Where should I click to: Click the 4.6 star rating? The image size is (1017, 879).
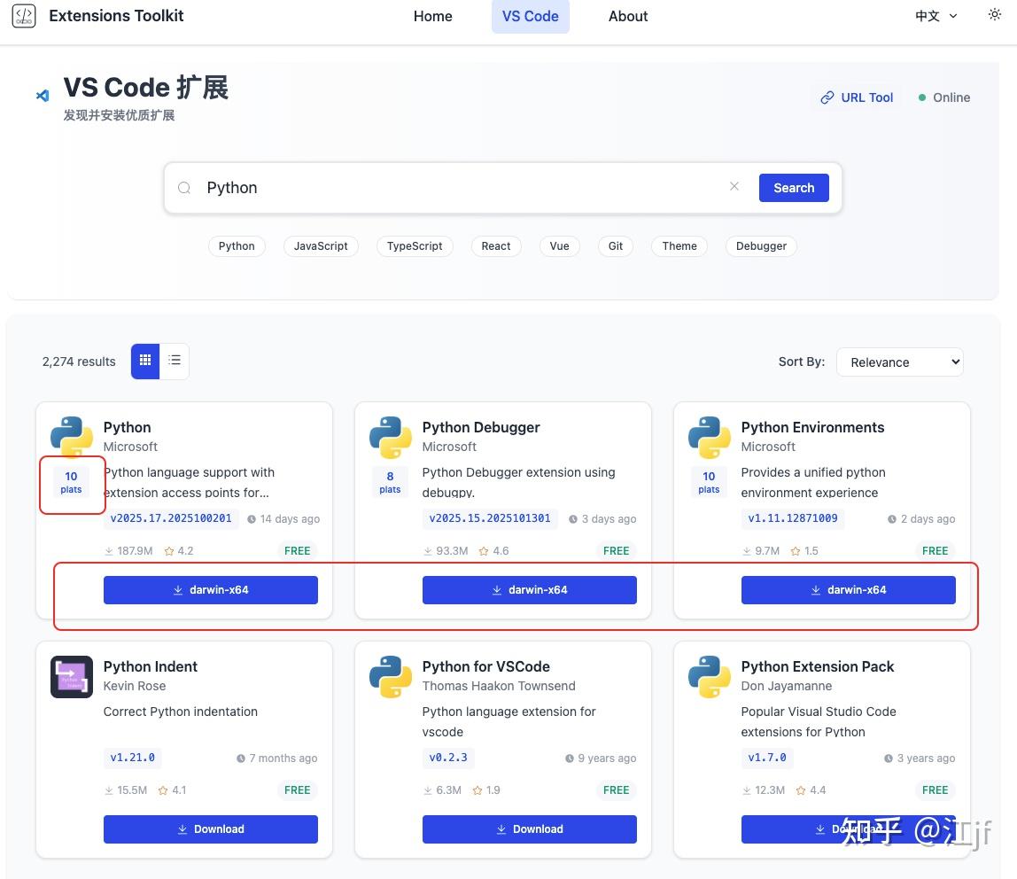click(493, 551)
